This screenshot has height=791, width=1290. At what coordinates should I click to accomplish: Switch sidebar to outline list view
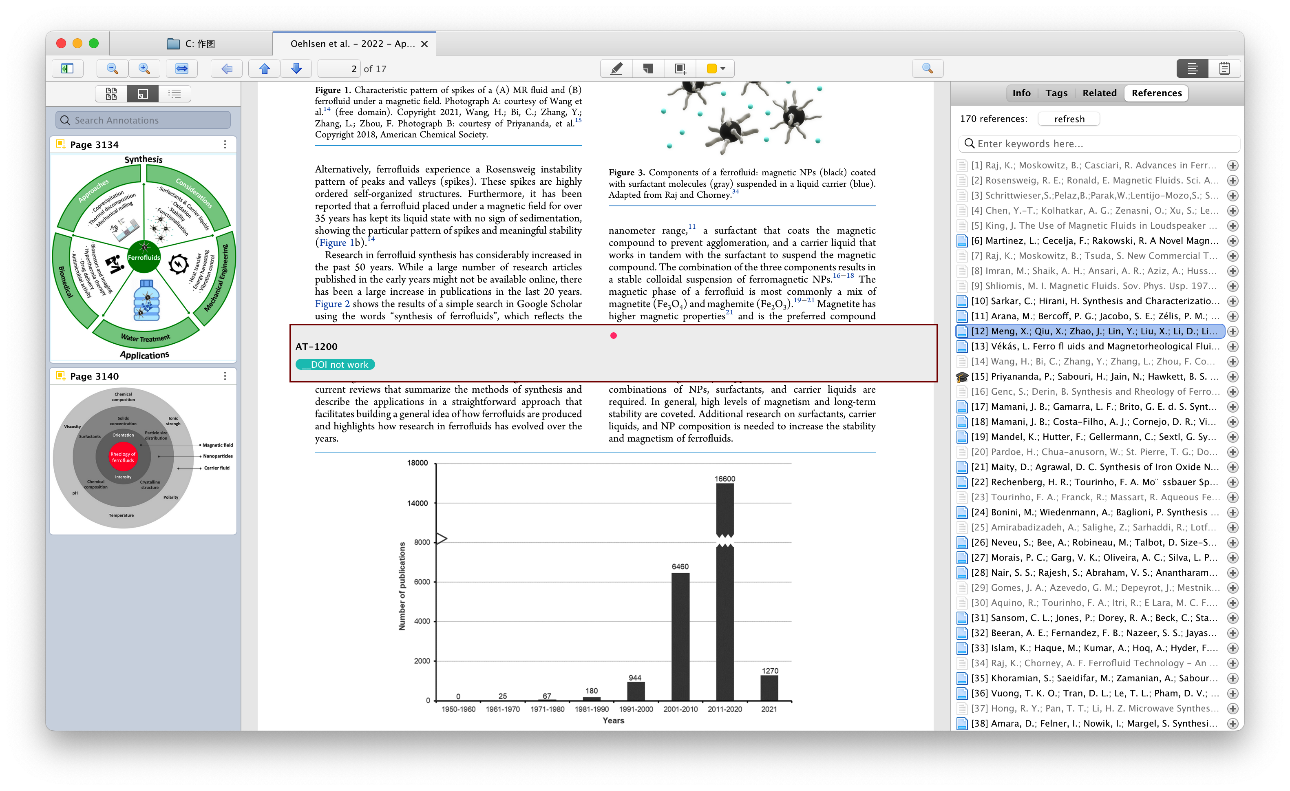[x=175, y=94]
